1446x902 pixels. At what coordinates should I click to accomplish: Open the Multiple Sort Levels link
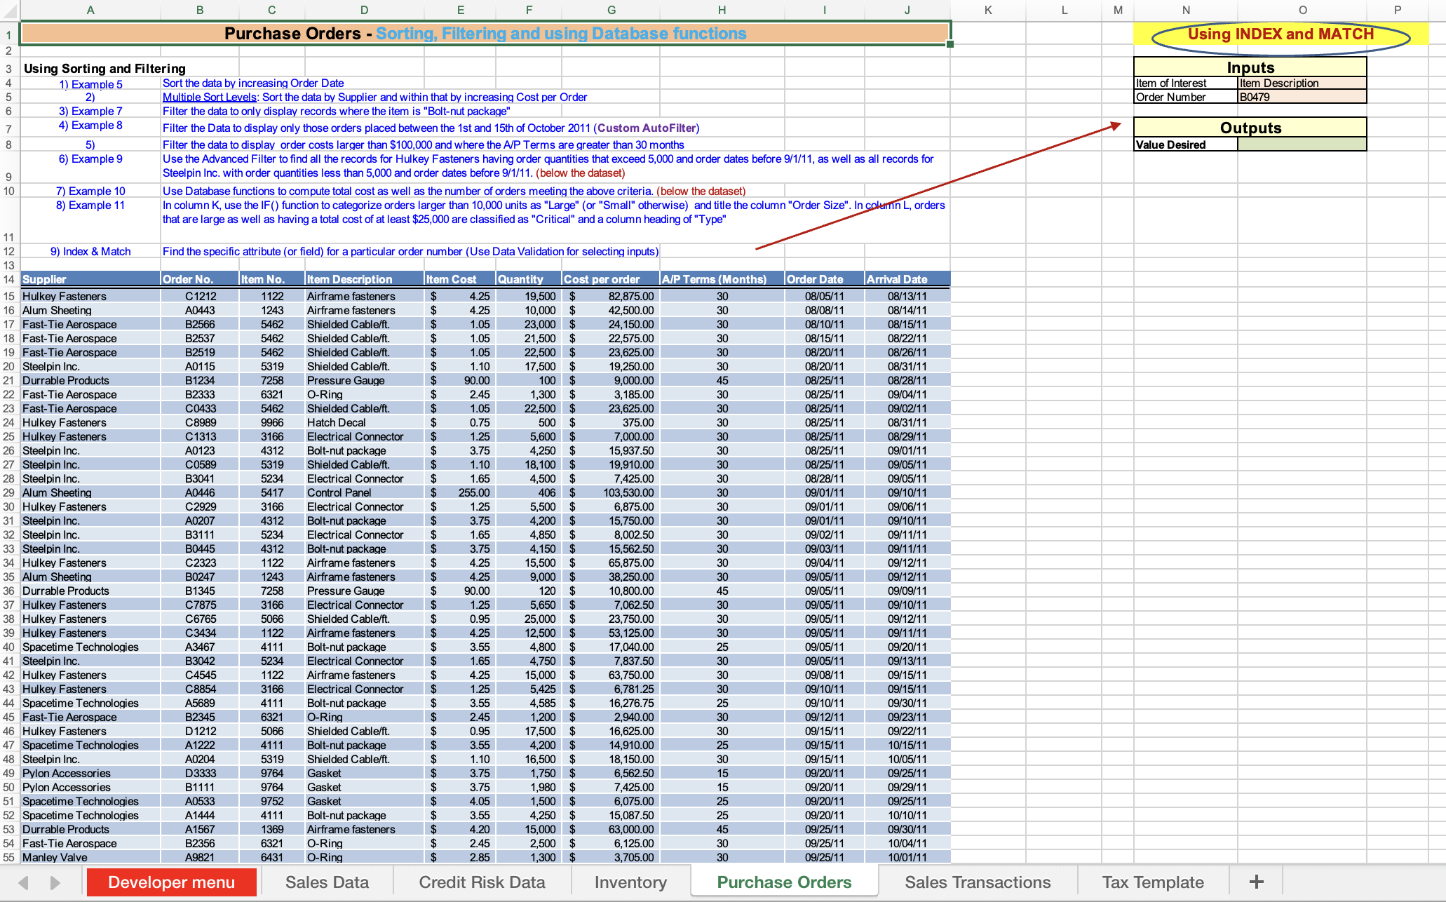tap(210, 97)
